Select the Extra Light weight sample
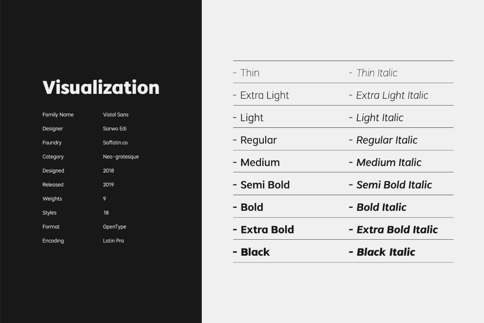The height and width of the screenshot is (323, 484). [x=264, y=95]
